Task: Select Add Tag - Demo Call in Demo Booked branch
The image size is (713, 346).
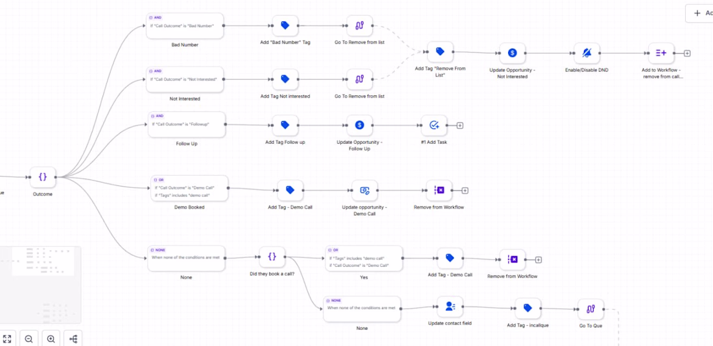Action: (x=290, y=190)
